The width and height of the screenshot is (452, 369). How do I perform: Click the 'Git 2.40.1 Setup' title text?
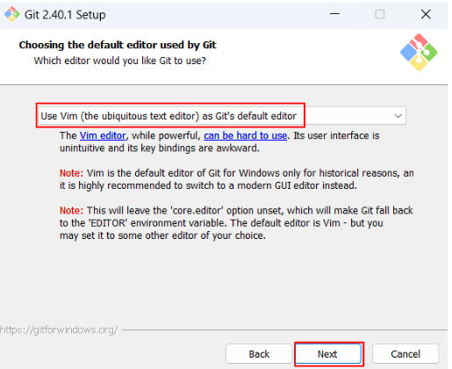65,15
